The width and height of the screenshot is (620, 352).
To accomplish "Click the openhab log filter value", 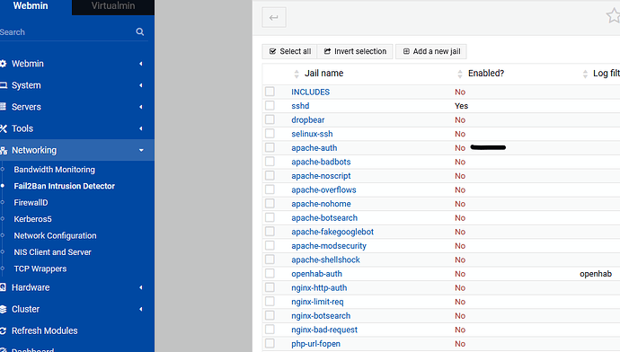I will point(596,274).
